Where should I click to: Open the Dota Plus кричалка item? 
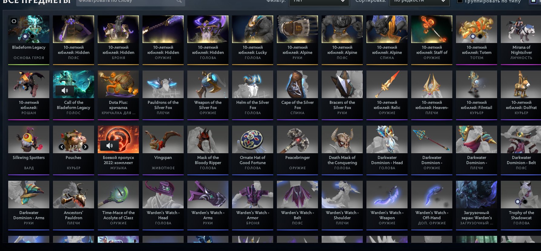pyautogui.click(x=118, y=95)
